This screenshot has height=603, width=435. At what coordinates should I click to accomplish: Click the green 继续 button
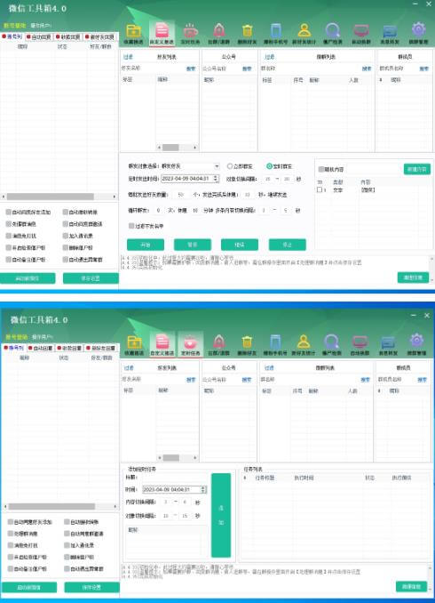240,245
